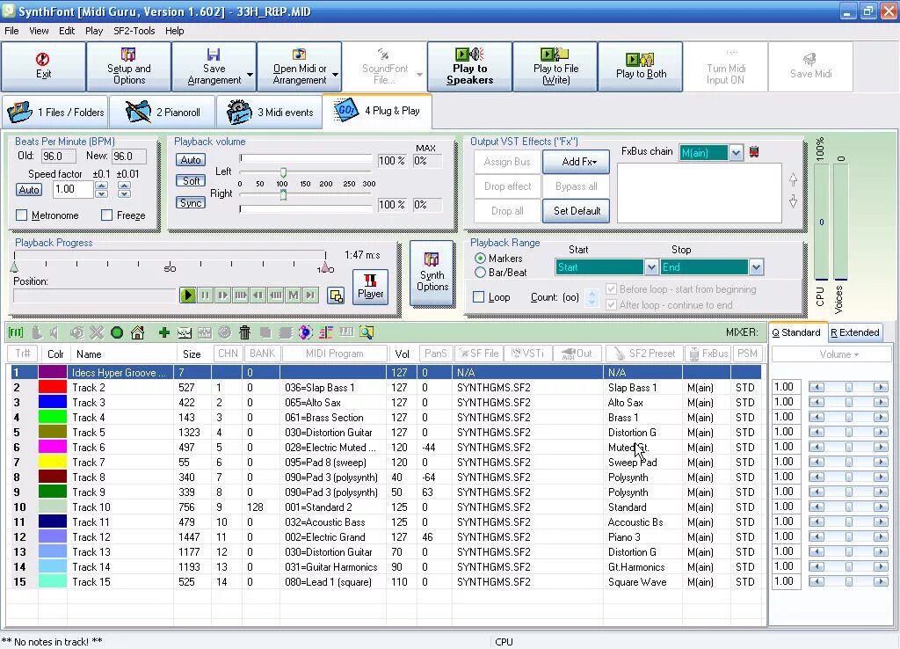Open the Play menu

[93, 31]
